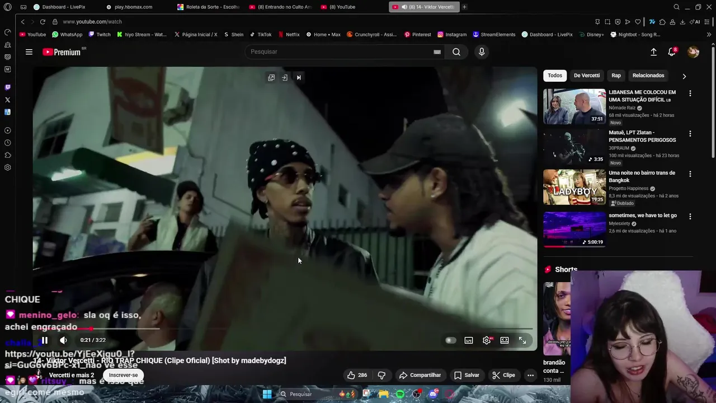Open LIBANESA ME COLOCOU video thumbnail
Screen dimensions: 716x403
(x=574, y=106)
